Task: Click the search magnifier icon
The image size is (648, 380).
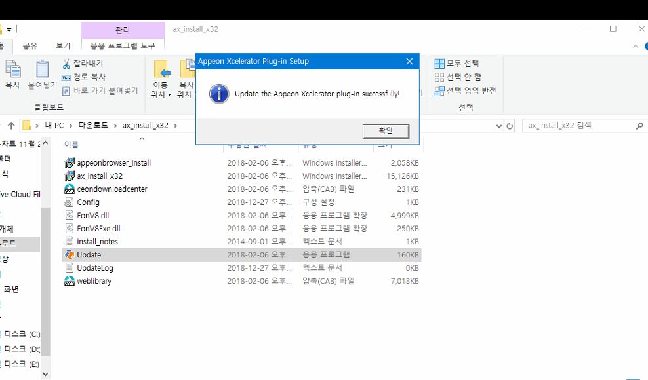Action: click(x=639, y=126)
